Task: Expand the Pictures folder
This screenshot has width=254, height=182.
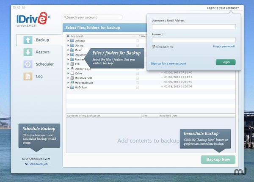Action: click(68, 59)
